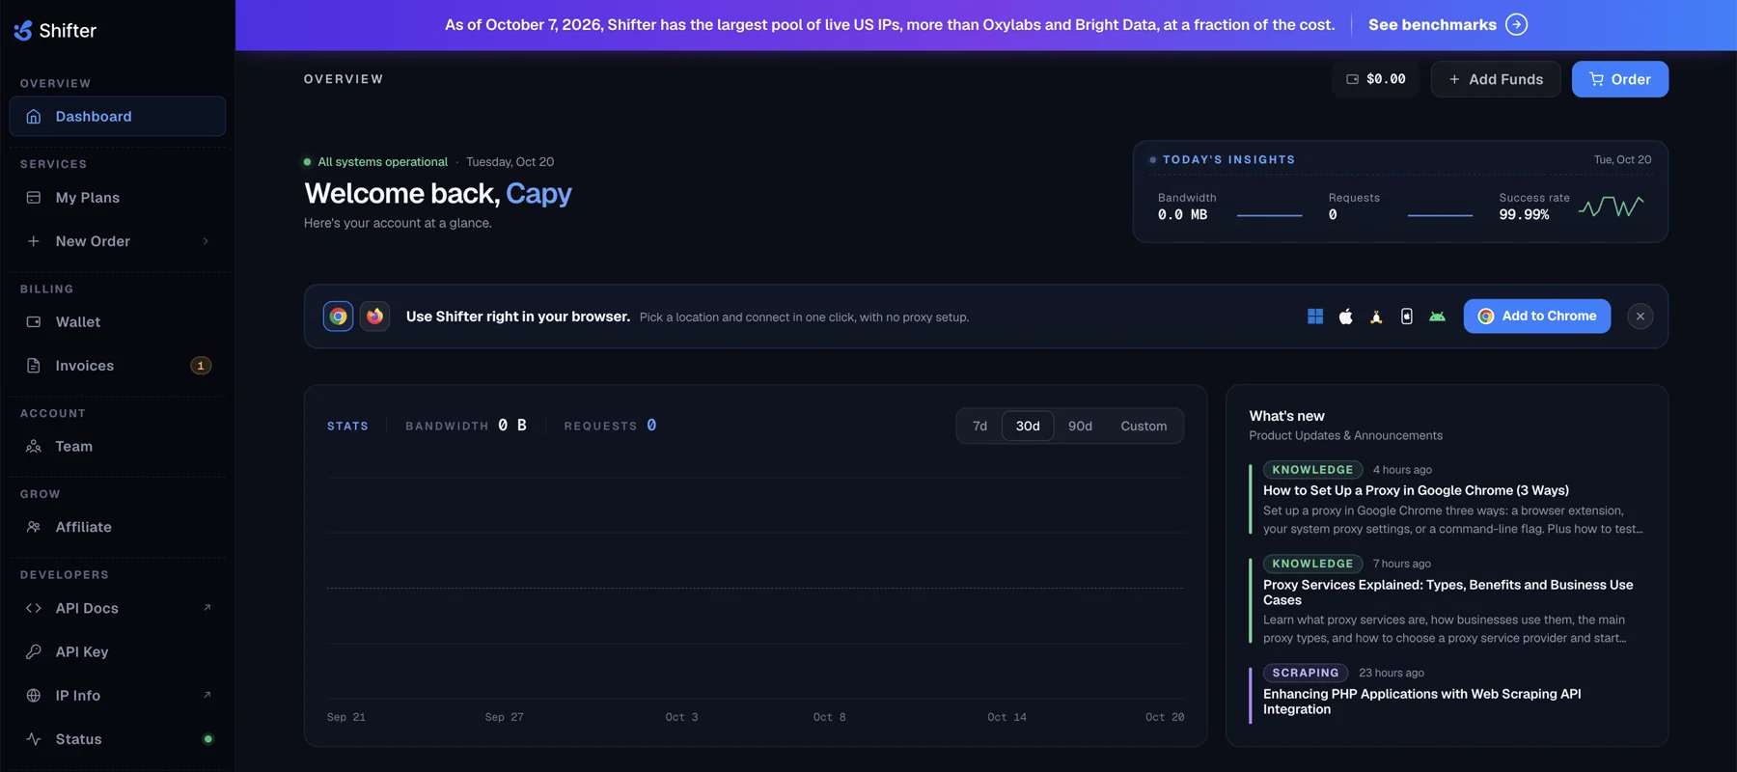Open the API Key page
1737x772 pixels.
click(118, 651)
